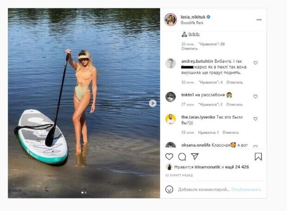Open irinamonatik's profile from likes
This screenshot has width=287, height=211.
pyautogui.click(x=207, y=167)
